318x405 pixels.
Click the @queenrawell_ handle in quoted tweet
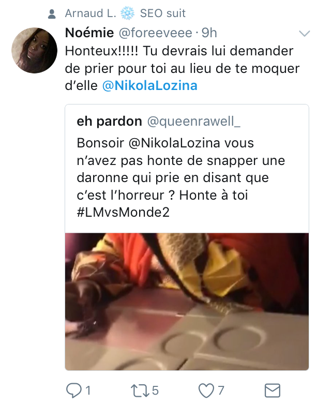point(193,122)
